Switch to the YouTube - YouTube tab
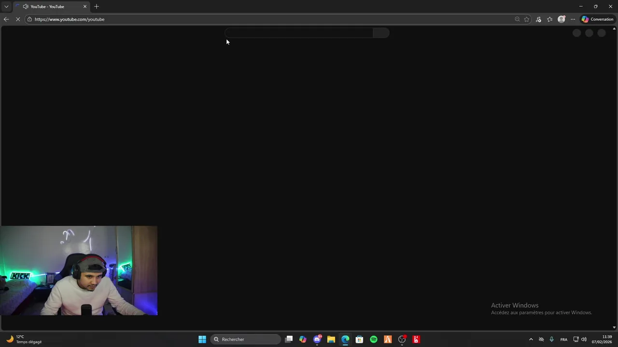 coord(51,7)
